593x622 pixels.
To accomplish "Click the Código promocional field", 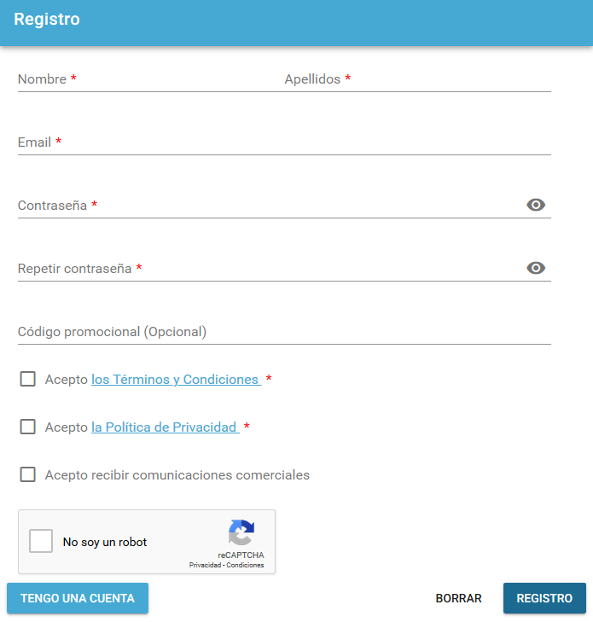I will click(284, 332).
